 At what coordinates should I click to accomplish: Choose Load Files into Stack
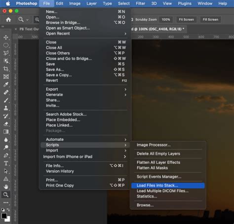pyautogui.click(x=168, y=186)
